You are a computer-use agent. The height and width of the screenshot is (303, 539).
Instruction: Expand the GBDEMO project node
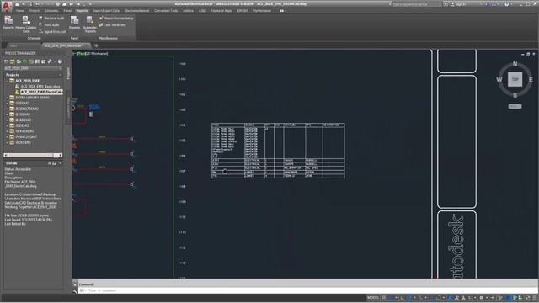8,103
